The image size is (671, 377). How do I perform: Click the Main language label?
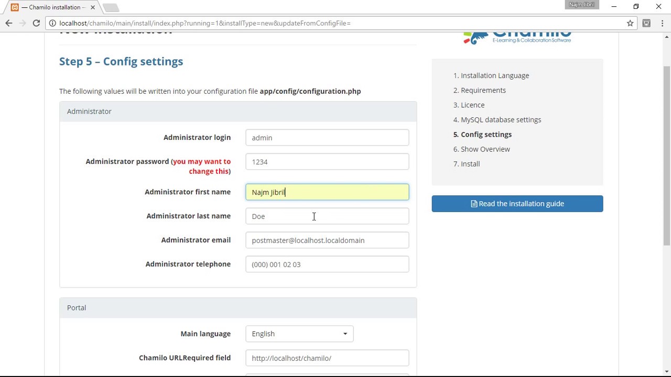click(x=205, y=334)
